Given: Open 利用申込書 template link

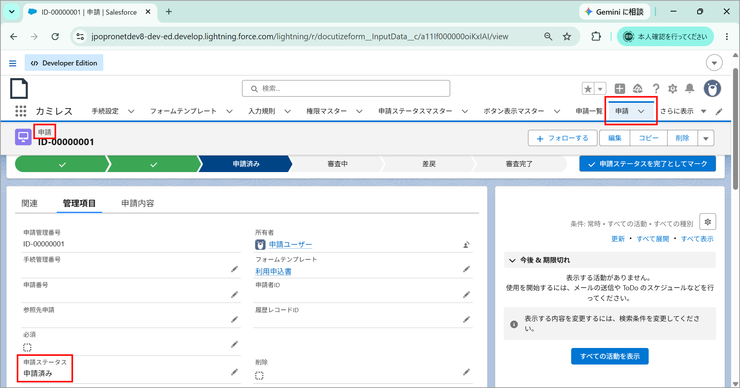Looking at the screenshot, I should pos(273,271).
